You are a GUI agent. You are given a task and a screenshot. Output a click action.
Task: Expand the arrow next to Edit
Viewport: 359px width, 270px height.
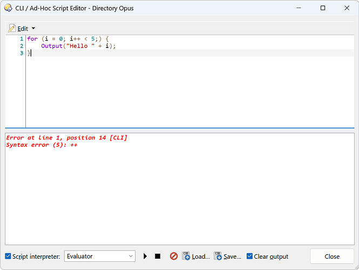(x=33, y=28)
